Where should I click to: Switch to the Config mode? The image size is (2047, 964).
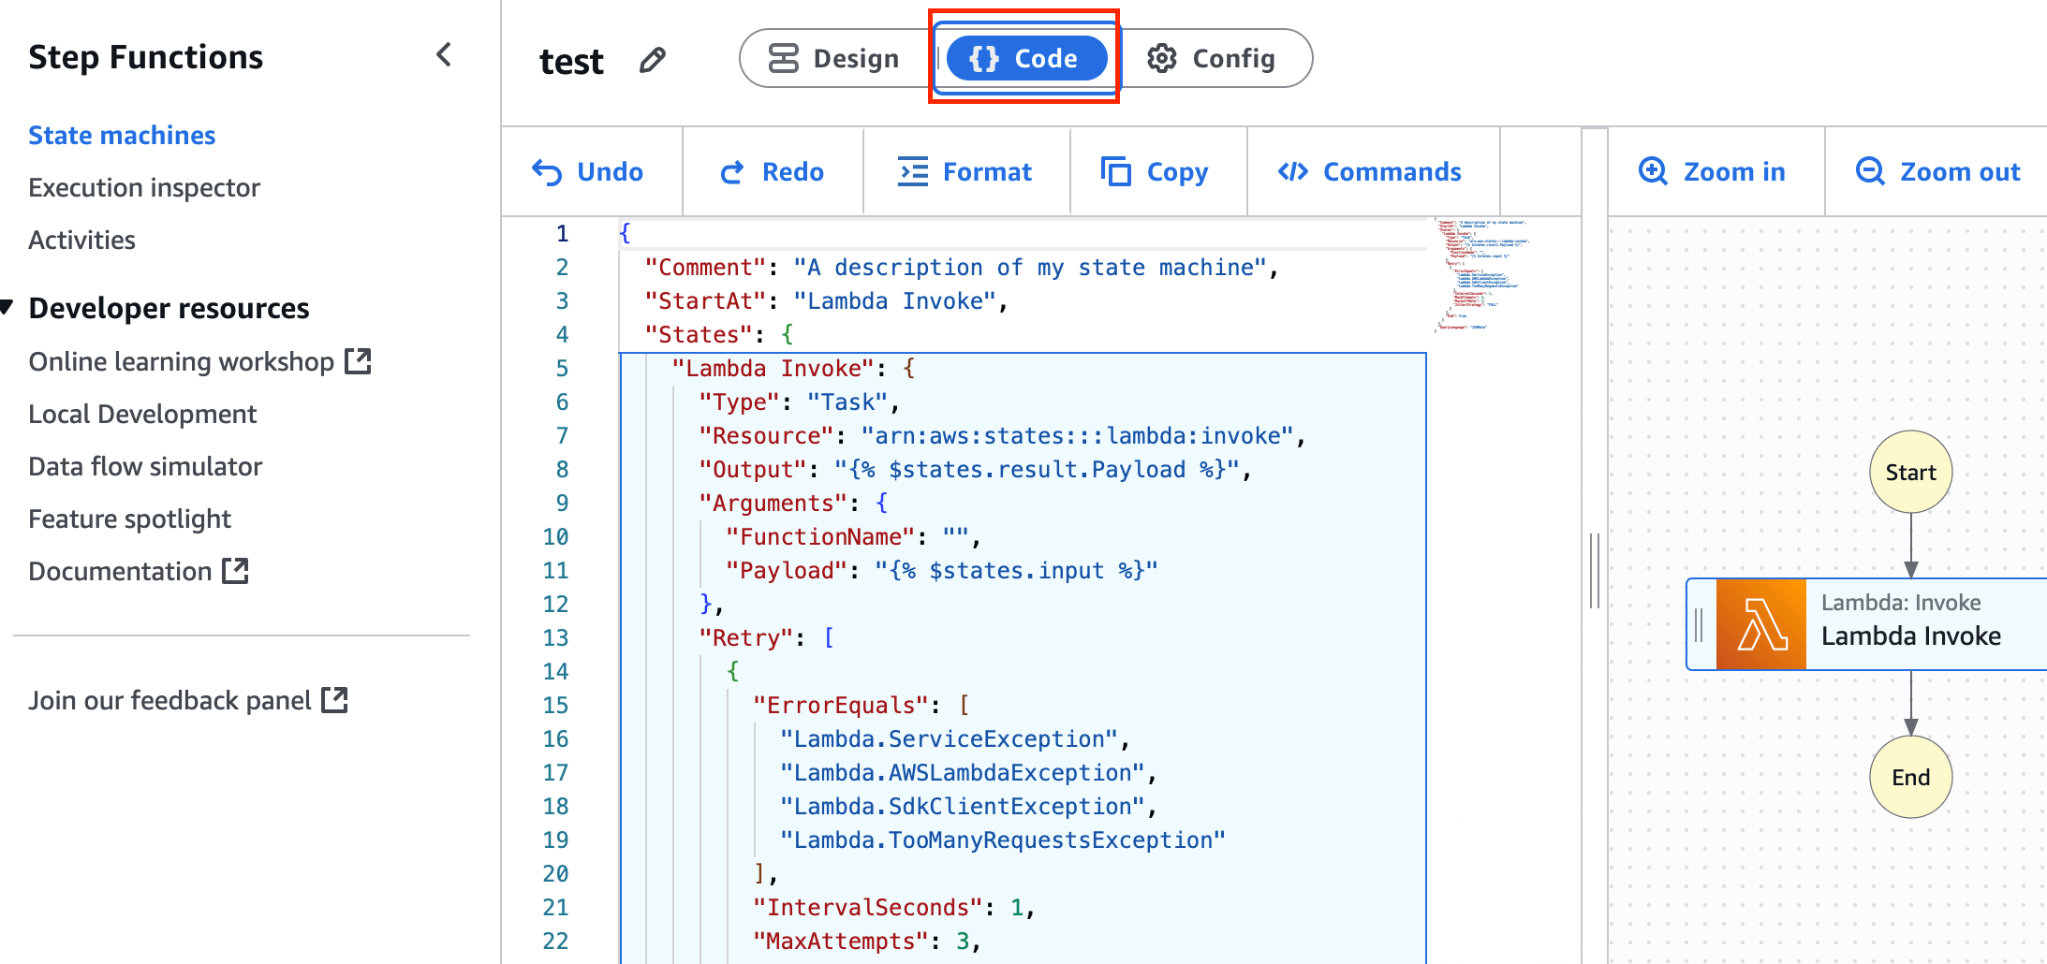click(x=1212, y=59)
